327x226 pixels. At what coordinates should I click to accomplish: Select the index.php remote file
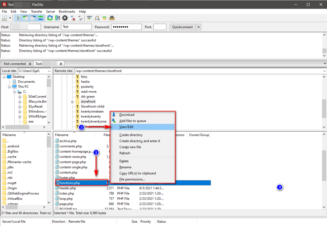tap(66, 193)
